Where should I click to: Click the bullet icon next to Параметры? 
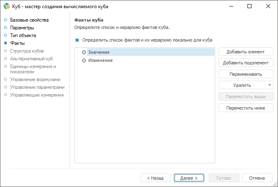click(6, 28)
